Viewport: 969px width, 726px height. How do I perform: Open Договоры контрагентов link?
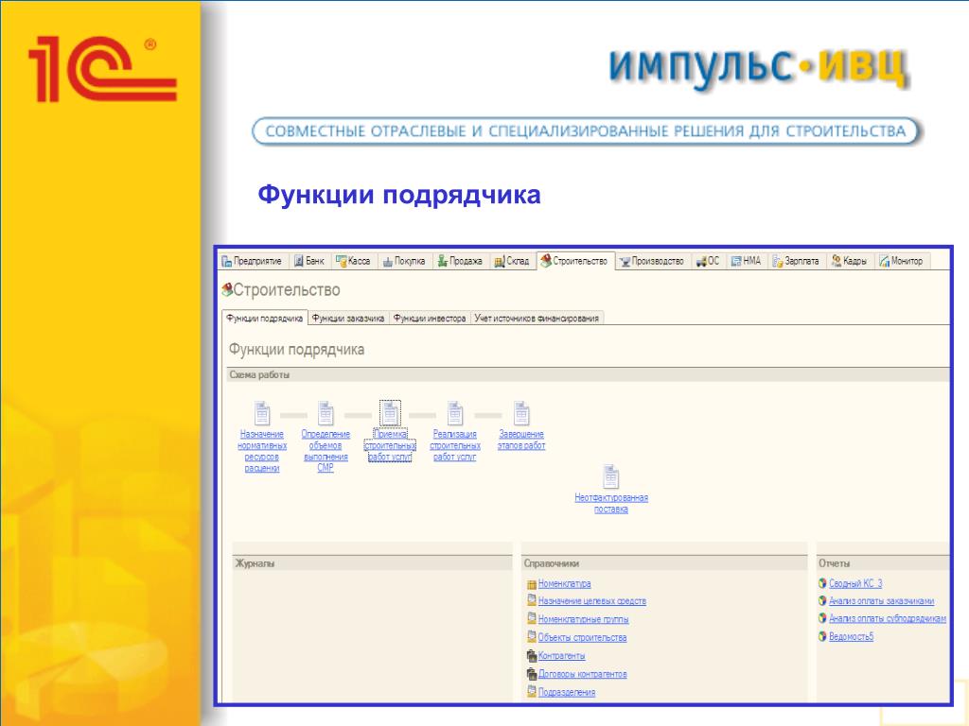582,674
